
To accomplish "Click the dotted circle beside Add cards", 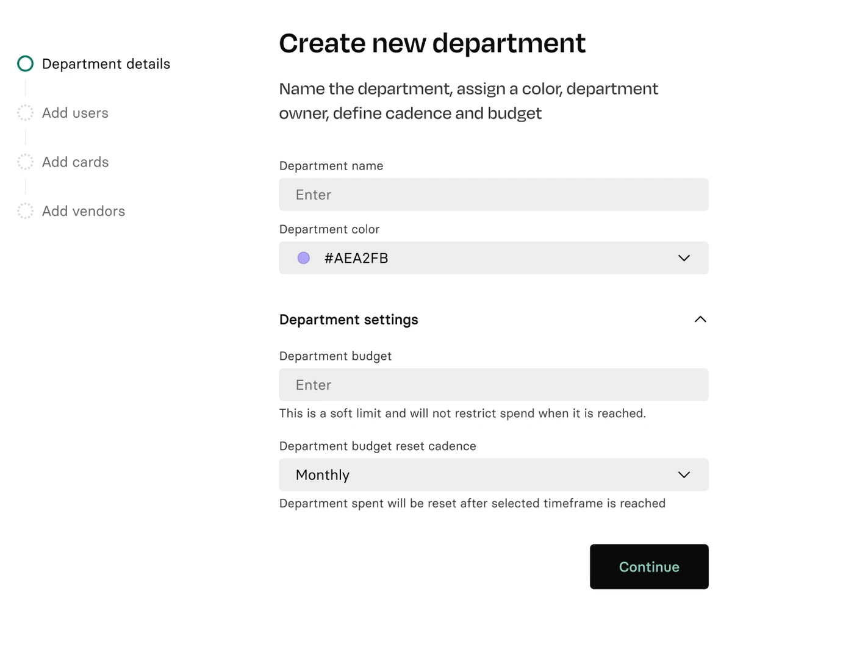I will [26, 162].
